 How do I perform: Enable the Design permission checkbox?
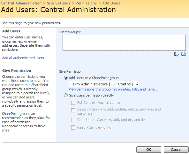point(73,110)
